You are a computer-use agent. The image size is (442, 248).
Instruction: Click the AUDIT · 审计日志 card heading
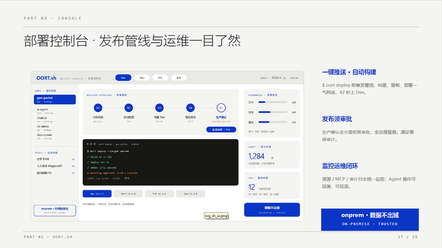tap(260, 147)
